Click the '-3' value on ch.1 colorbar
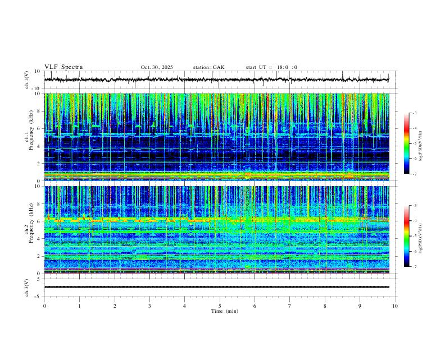Viewport: 445px width, 343px height. 415,113
